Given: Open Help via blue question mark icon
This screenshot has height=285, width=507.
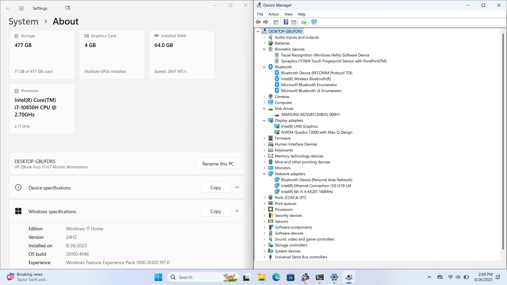Looking at the screenshot, I should point(286,22).
